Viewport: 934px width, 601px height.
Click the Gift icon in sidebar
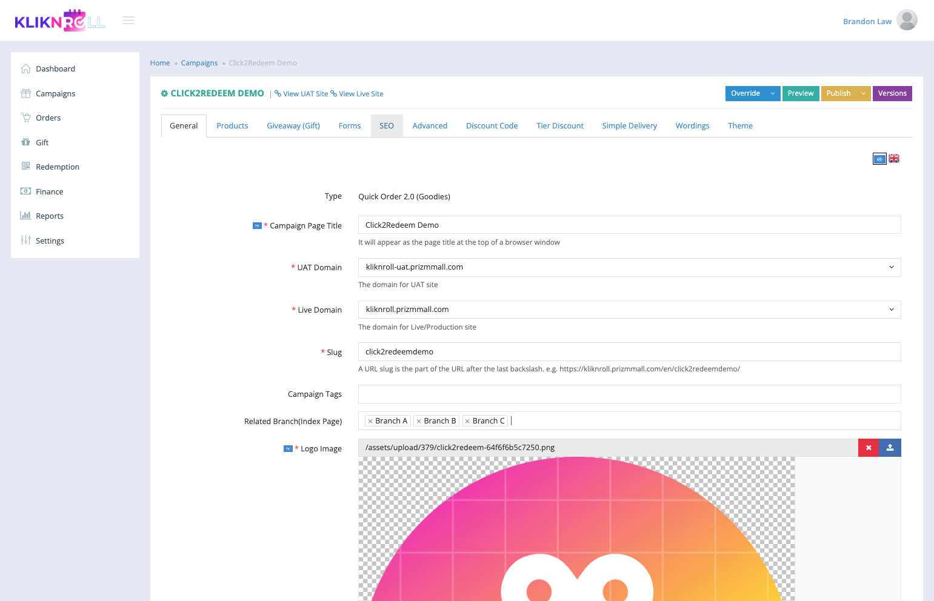point(25,142)
